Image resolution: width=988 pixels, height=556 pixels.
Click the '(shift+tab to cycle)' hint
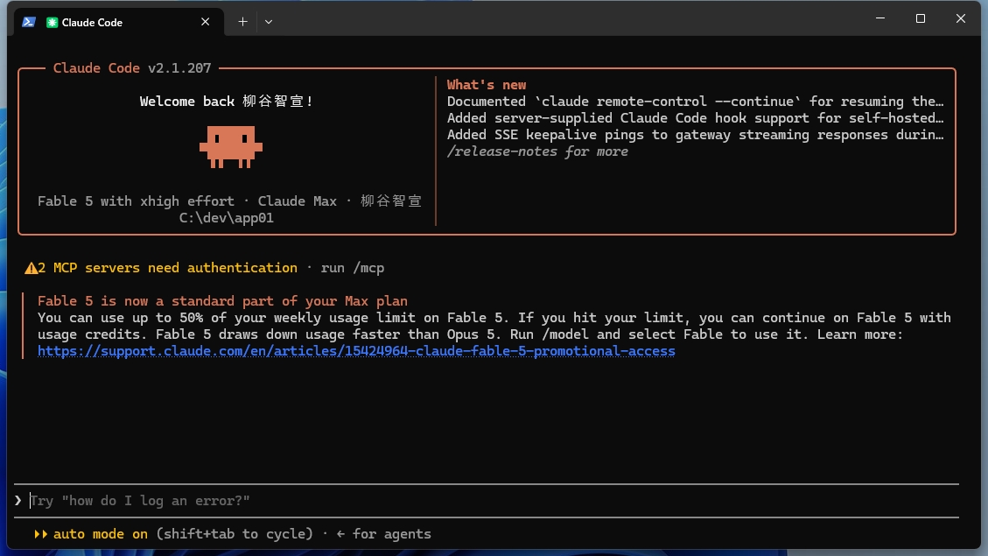click(x=235, y=534)
